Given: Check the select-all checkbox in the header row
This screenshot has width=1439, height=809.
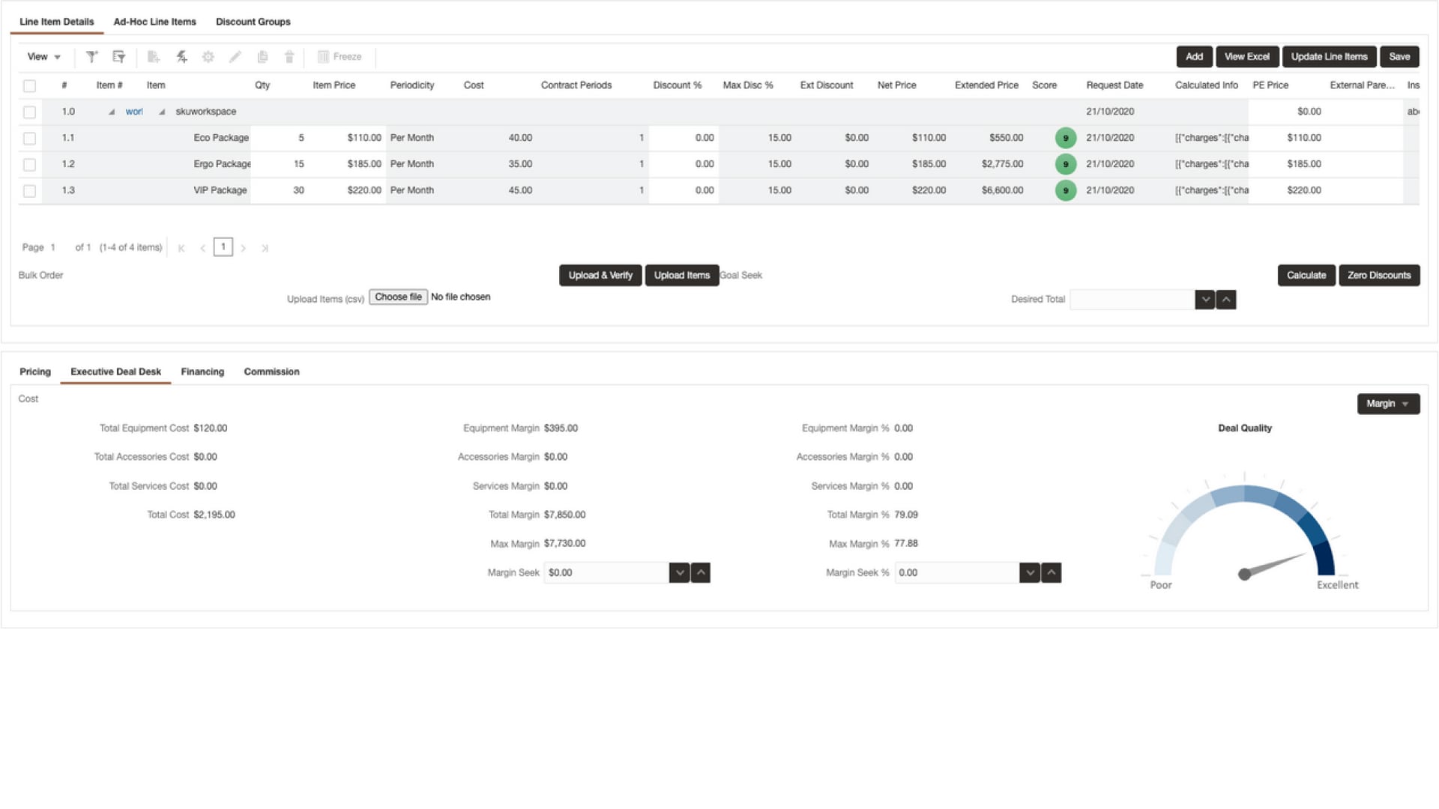Looking at the screenshot, I should pos(30,85).
